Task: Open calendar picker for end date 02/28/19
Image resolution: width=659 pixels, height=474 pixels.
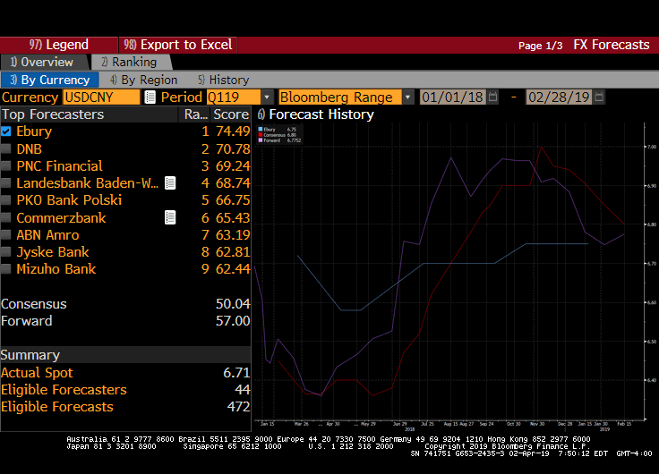Action: coord(599,97)
